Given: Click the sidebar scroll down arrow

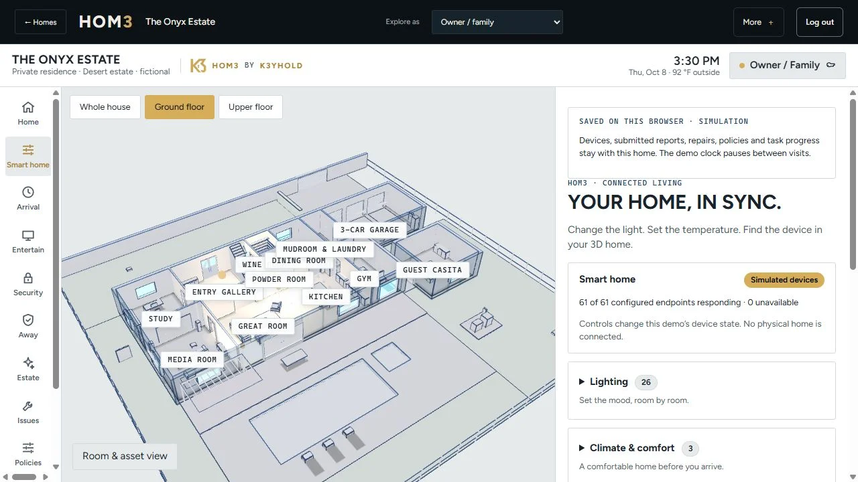Looking at the screenshot, I should (x=56, y=467).
